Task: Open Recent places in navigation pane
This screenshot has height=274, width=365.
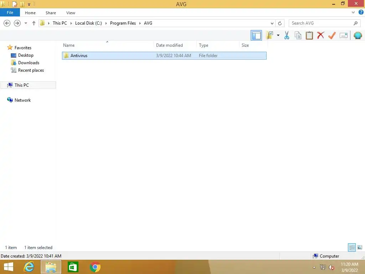Action: pyautogui.click(x=31, y=70)
